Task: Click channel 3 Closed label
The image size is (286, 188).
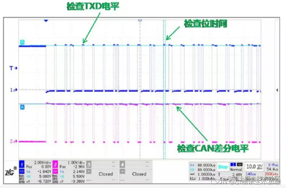Action: click(x=106, y=174)
